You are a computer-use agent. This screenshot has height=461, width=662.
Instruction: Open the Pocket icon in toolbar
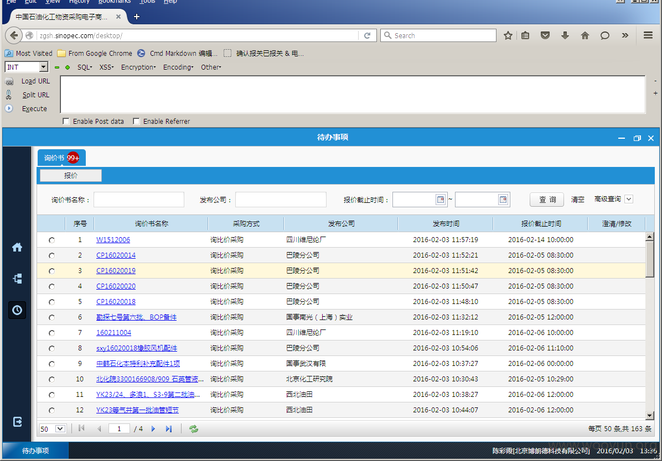click(x=545, y=35)
